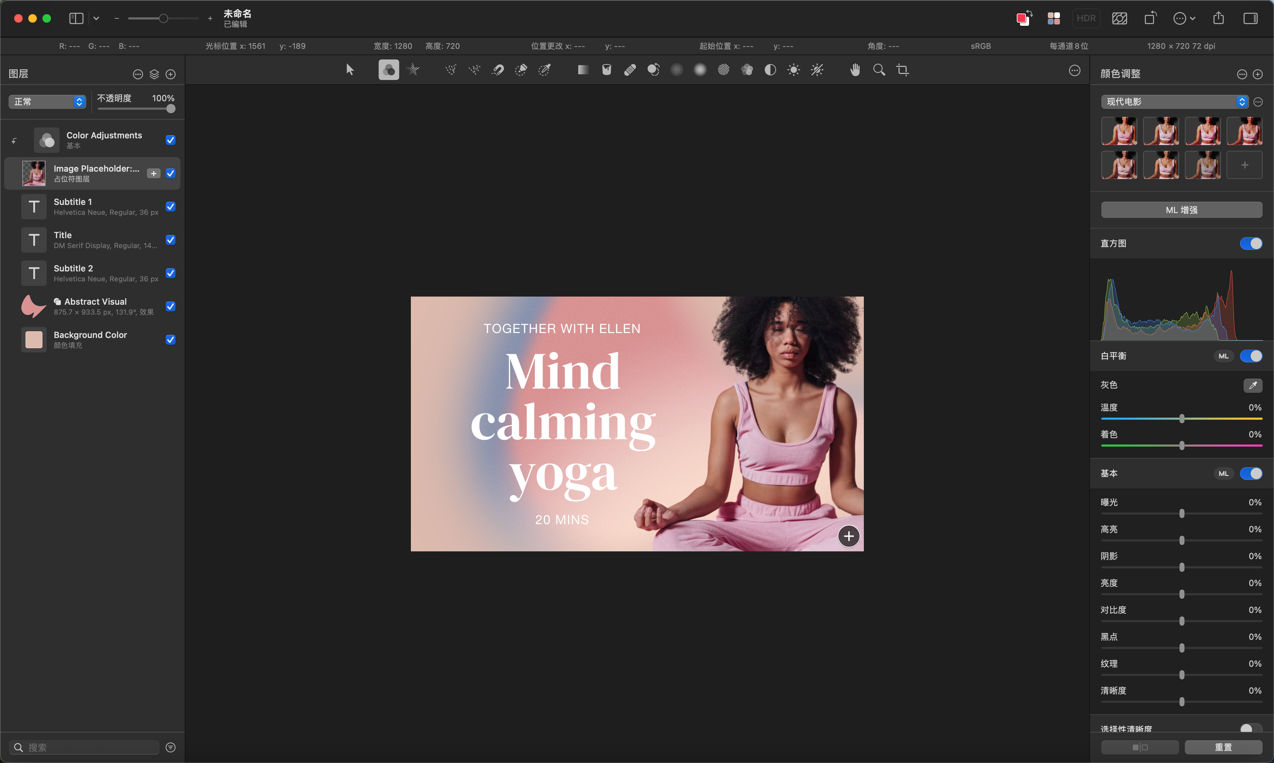Image resolution: width=1274 pixels, height=763 pixels.
Task: Open the 颜色调整 panel ellipsis options
Action: 1241,74
